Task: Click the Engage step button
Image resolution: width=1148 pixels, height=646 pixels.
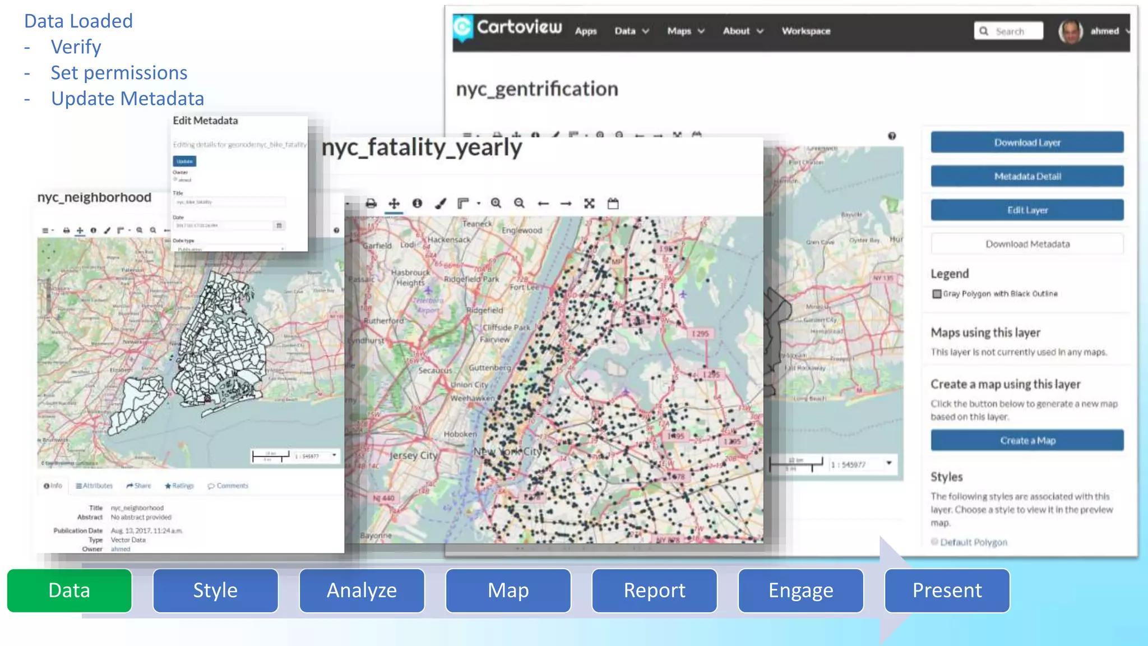Action: [x=801, y=590]
